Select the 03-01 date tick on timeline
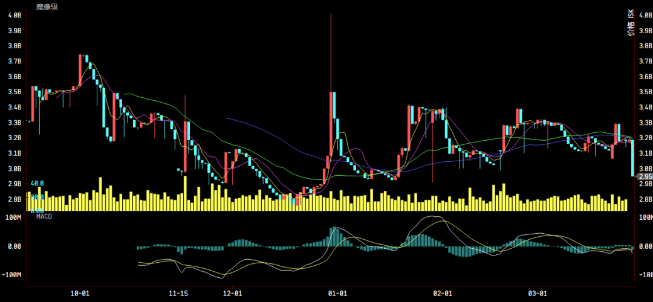The image size is (653, 302). (x=538, y=293)
